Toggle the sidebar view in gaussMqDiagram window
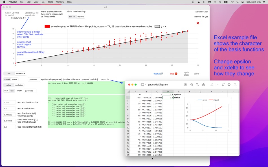 pyautogui.click(x=142, y=85)
